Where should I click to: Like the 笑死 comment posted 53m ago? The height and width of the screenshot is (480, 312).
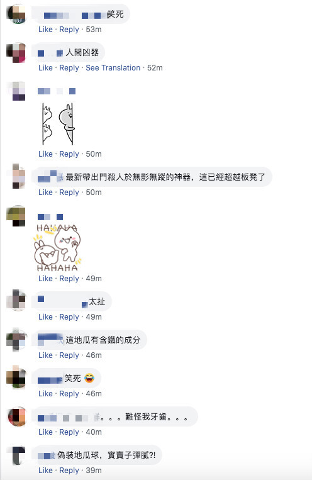click(x=45, y=30)
